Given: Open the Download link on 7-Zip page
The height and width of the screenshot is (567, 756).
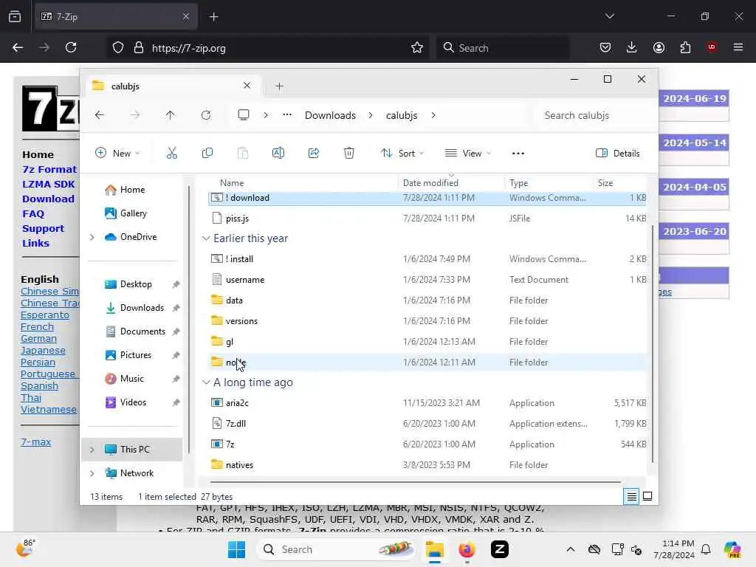Looking at the screenshot, I should coord(48,199).
